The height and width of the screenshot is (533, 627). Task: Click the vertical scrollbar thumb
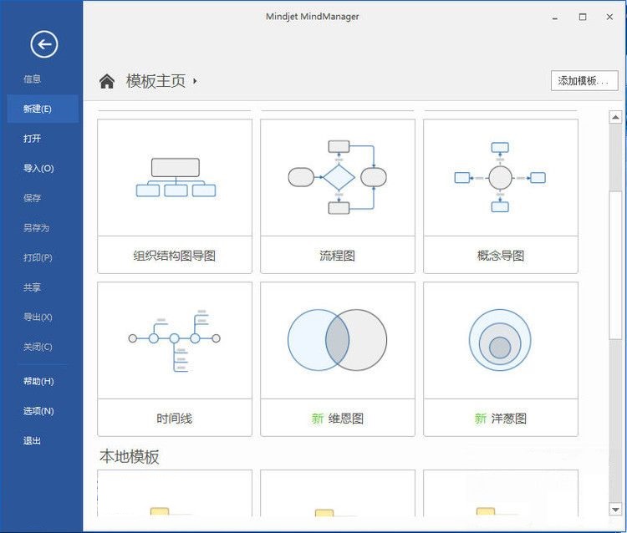(x=615, y=266)
